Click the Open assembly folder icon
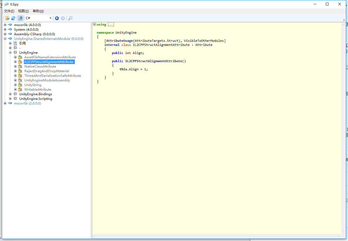Image resolution: width=348 pixels, height=241 pixels. [7, 18]
